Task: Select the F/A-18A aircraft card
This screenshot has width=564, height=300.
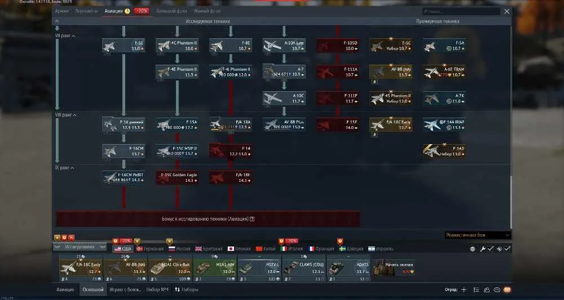Action: click(231, 124)
